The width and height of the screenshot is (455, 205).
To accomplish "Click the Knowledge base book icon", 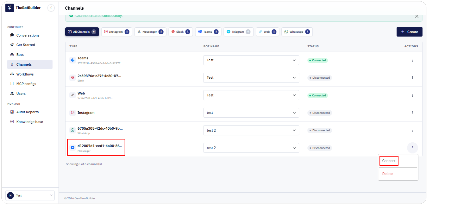I will tap(12, 122).
